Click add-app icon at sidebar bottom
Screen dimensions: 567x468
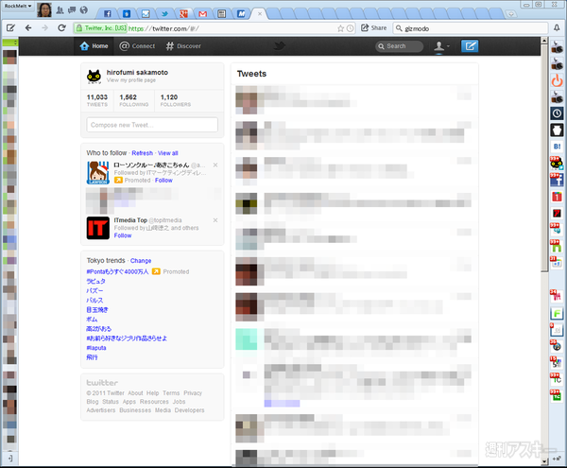557,459
